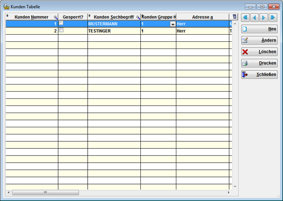The height and width of the screenshot is (201, 283).
Task: Click Adresse column header
Action: (202, 17)
